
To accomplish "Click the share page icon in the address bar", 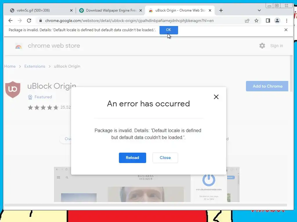I will click(247, 21).
